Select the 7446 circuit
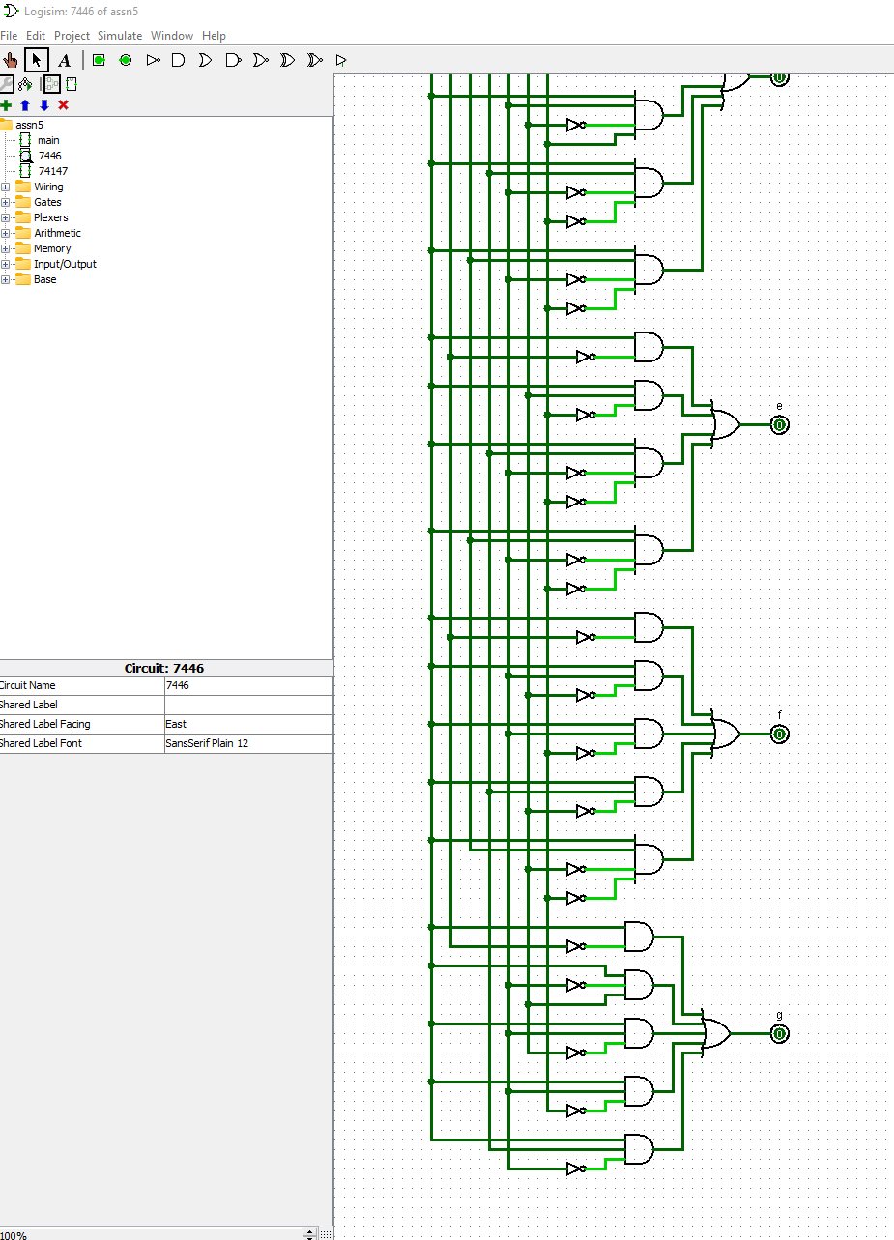 click(49, 156)
